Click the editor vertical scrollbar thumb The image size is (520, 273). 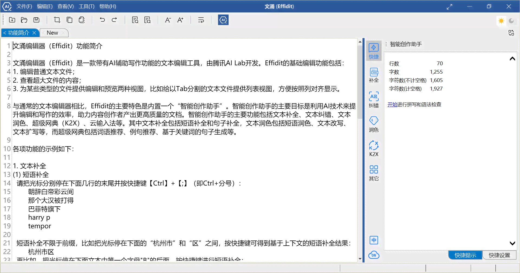[360, 82]
